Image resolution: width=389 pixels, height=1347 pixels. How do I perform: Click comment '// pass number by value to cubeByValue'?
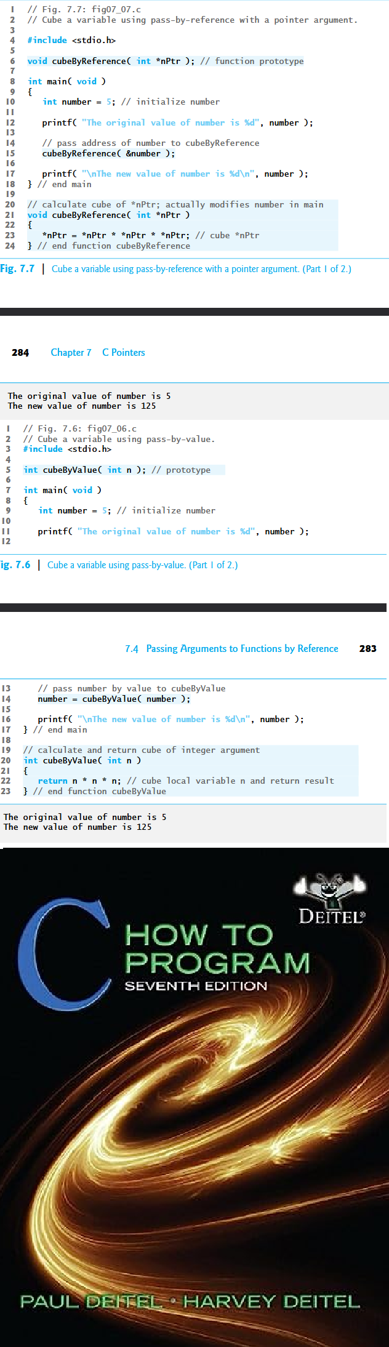click(132, 688)
